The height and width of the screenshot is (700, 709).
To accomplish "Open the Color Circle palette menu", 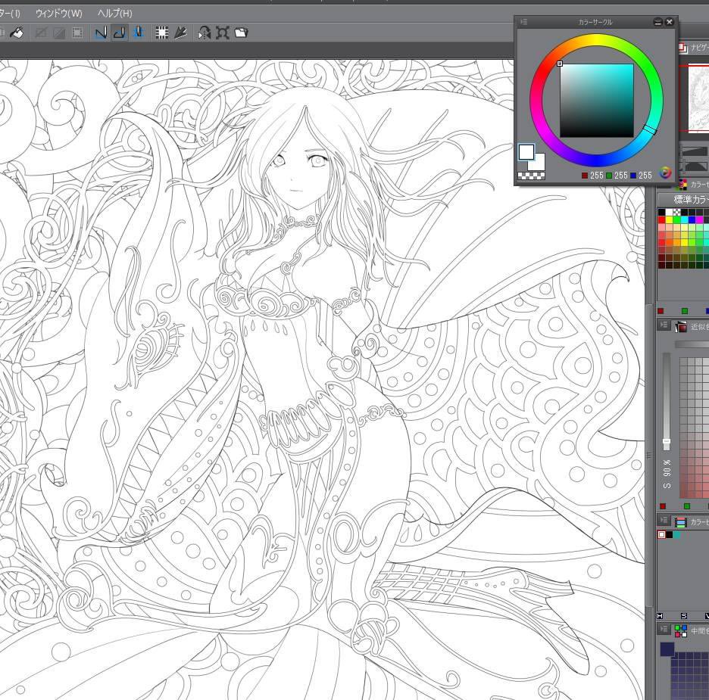I will coord(523,22).
